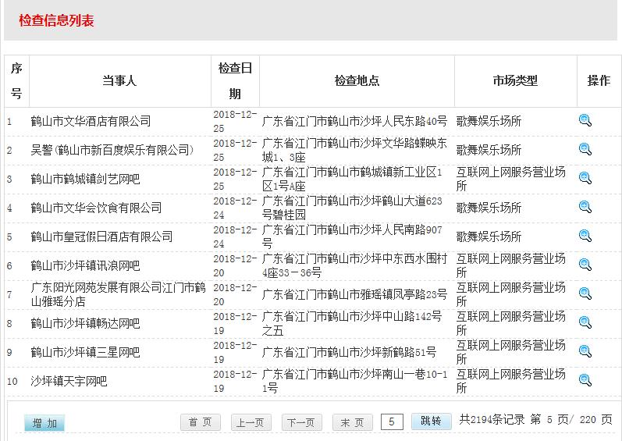Screen dimensions: 622x441
Task: Open details icon for 吴警 row
Action: coord(585,149)
